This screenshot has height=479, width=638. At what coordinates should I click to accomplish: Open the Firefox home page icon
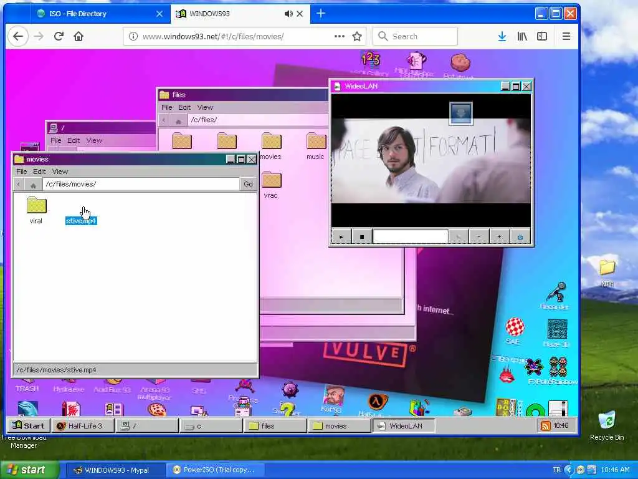coord(79,36)
